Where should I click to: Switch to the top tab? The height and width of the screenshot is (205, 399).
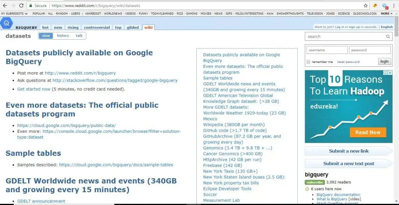pos(118,28)
